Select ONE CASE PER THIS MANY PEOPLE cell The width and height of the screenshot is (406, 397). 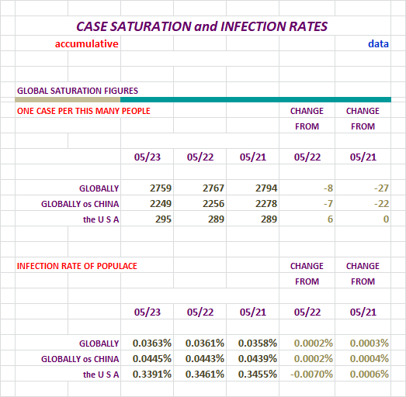[84, 111]
